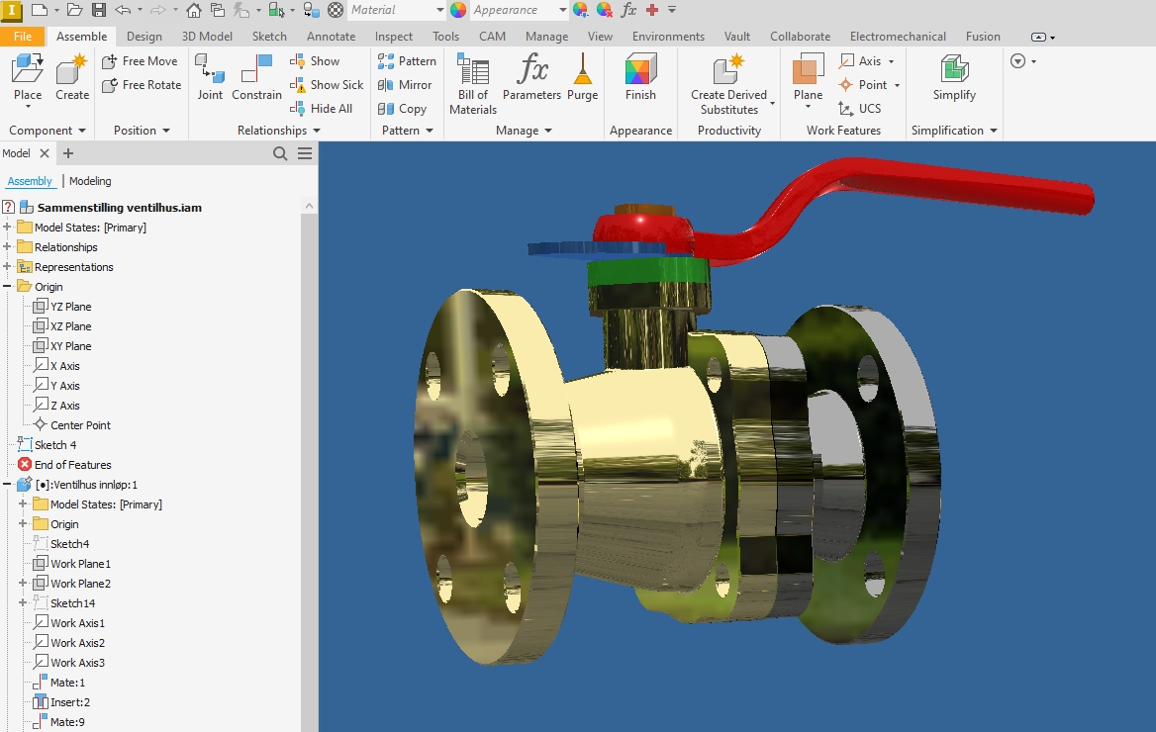Image resolution: width=1156 pixels, height=732 pixels.
Task: Open the Material dropdown
Action: click(x=438, y=10)
